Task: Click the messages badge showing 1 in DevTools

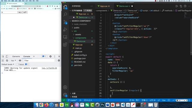Action: [x=44, y=56]
